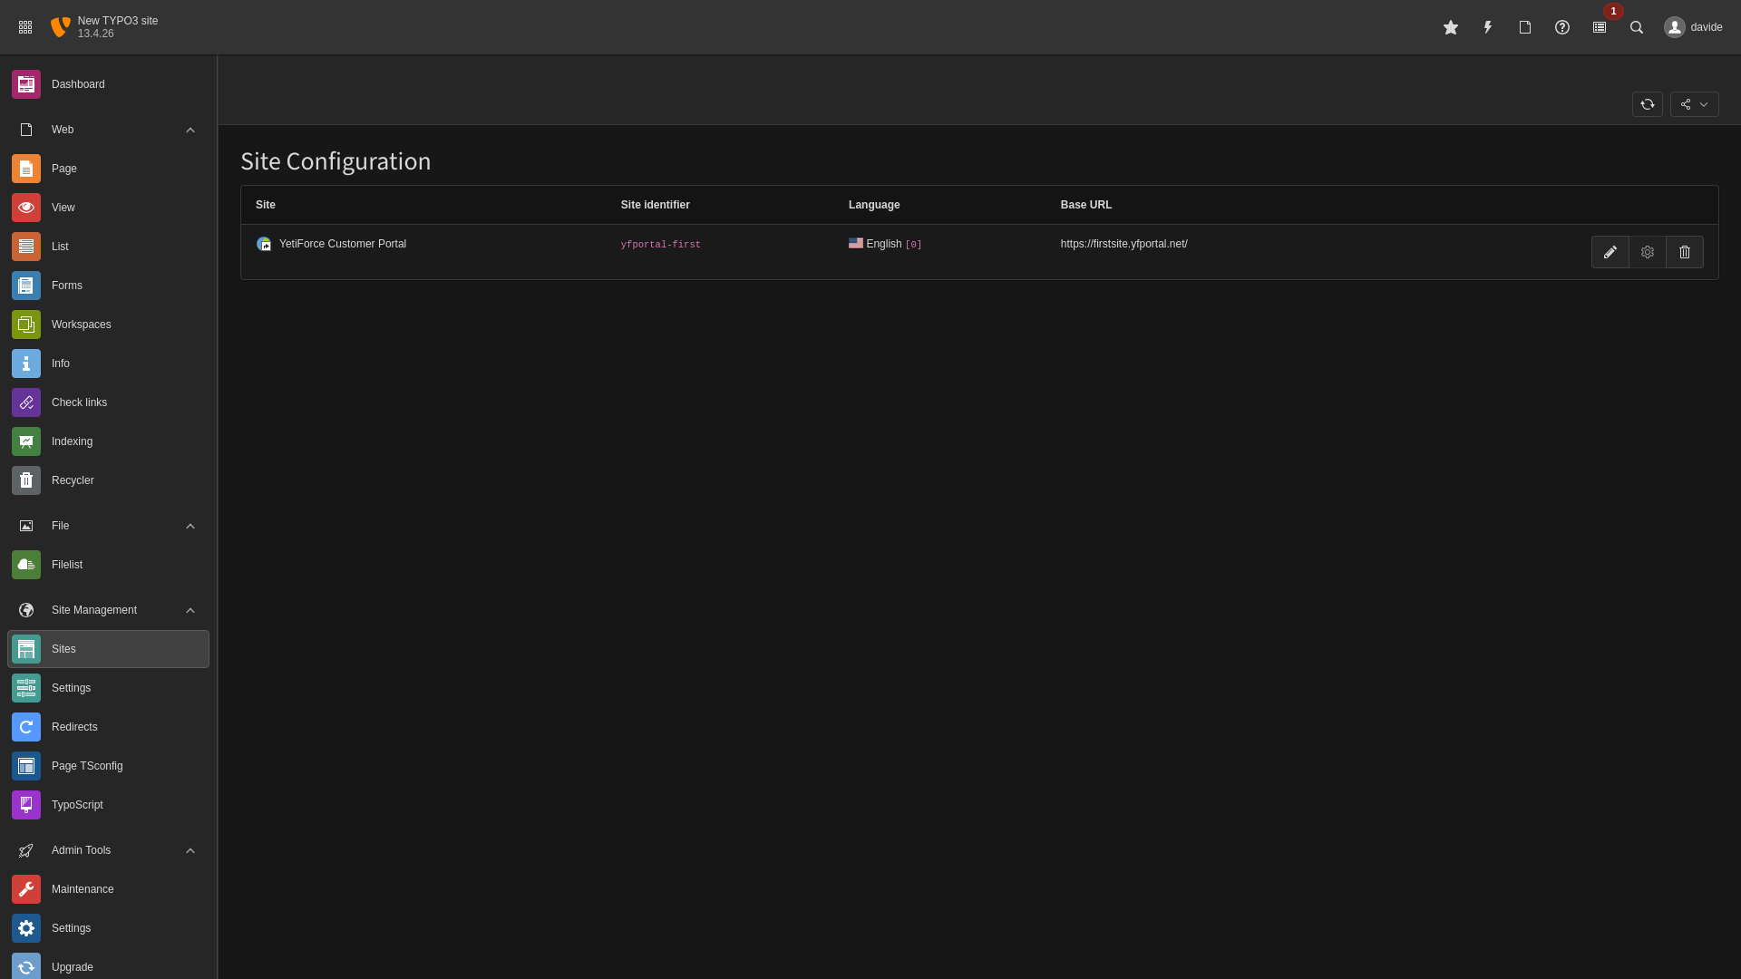
Task: Toggle the module menu grid icon
Action: [x=25, y=27]
